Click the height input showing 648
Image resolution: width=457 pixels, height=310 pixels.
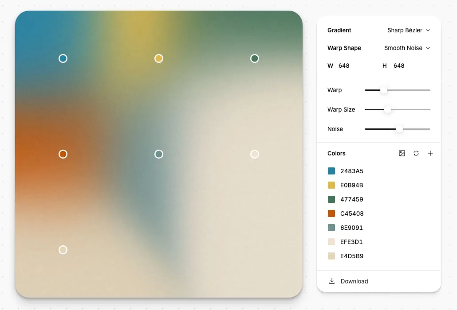399,66
